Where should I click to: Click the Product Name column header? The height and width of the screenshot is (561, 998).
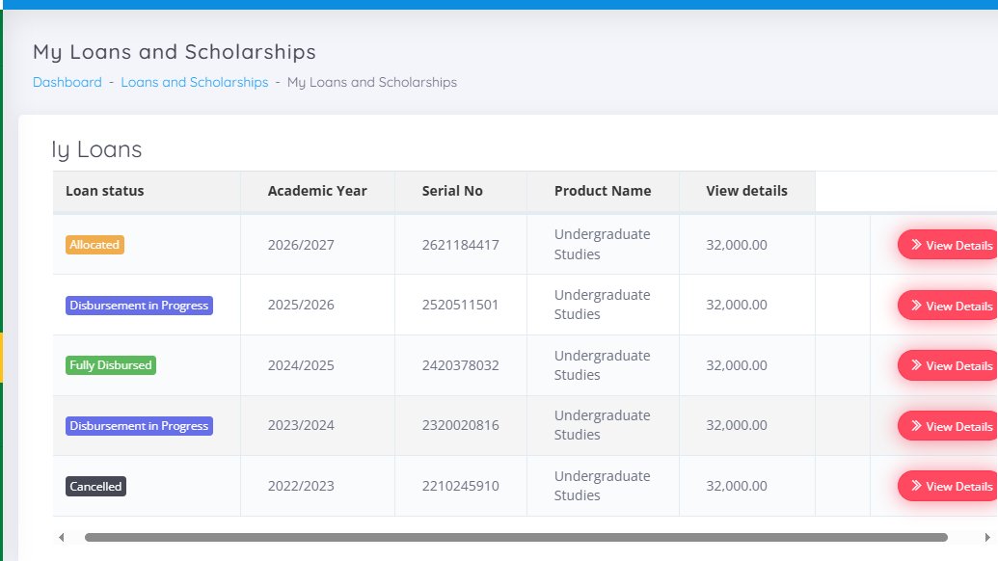[602, 191]
